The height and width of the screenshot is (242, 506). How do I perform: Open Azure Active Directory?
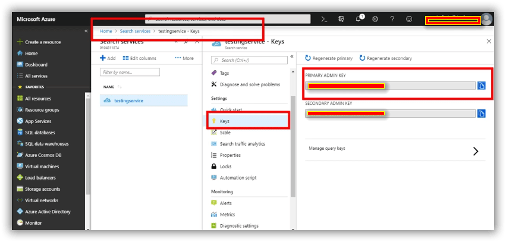[43, 211]
